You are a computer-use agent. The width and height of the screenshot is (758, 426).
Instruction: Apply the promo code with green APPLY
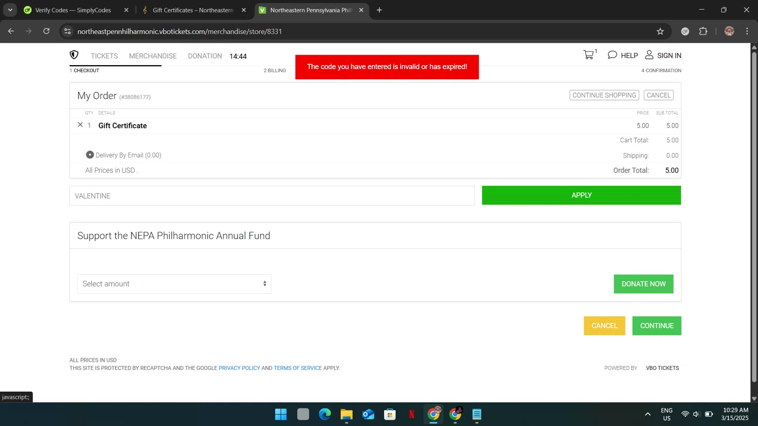point(581,195)
